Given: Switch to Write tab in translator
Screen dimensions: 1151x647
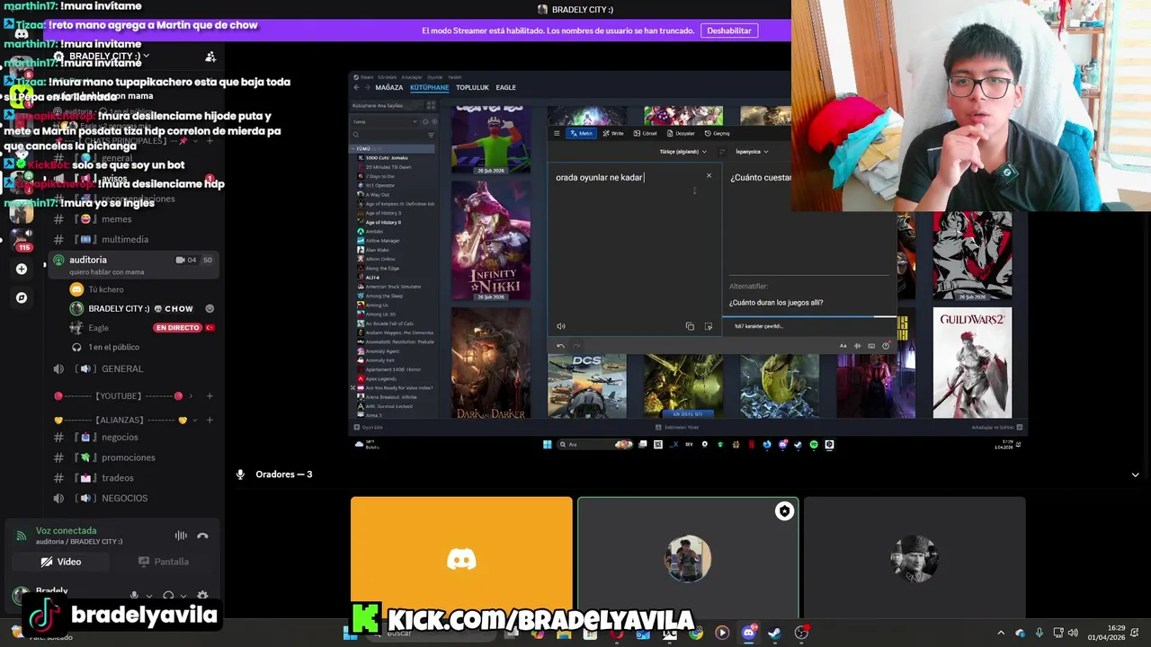Looking at the screenshot, I should click(613, 133).
